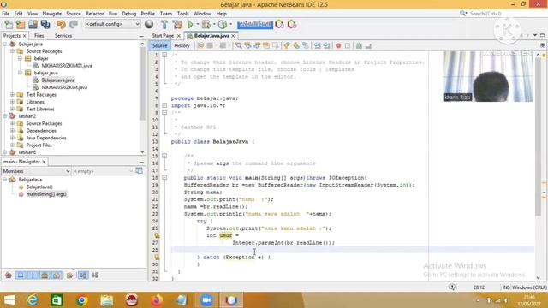Open the Tools menu
The width and height of the screenshot is (548, 308).
(182, 14)
